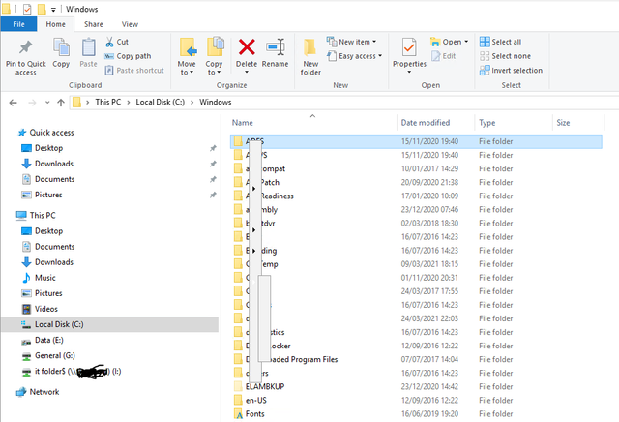
Task: Click Select none
Action: point(505,56)
